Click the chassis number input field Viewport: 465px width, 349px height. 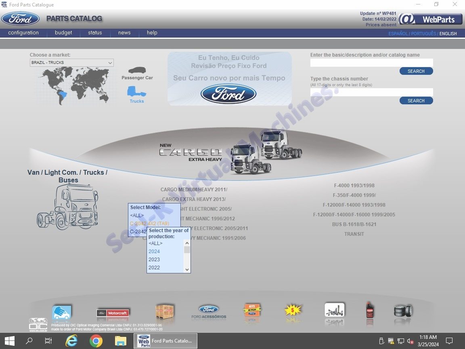(372, 92)
